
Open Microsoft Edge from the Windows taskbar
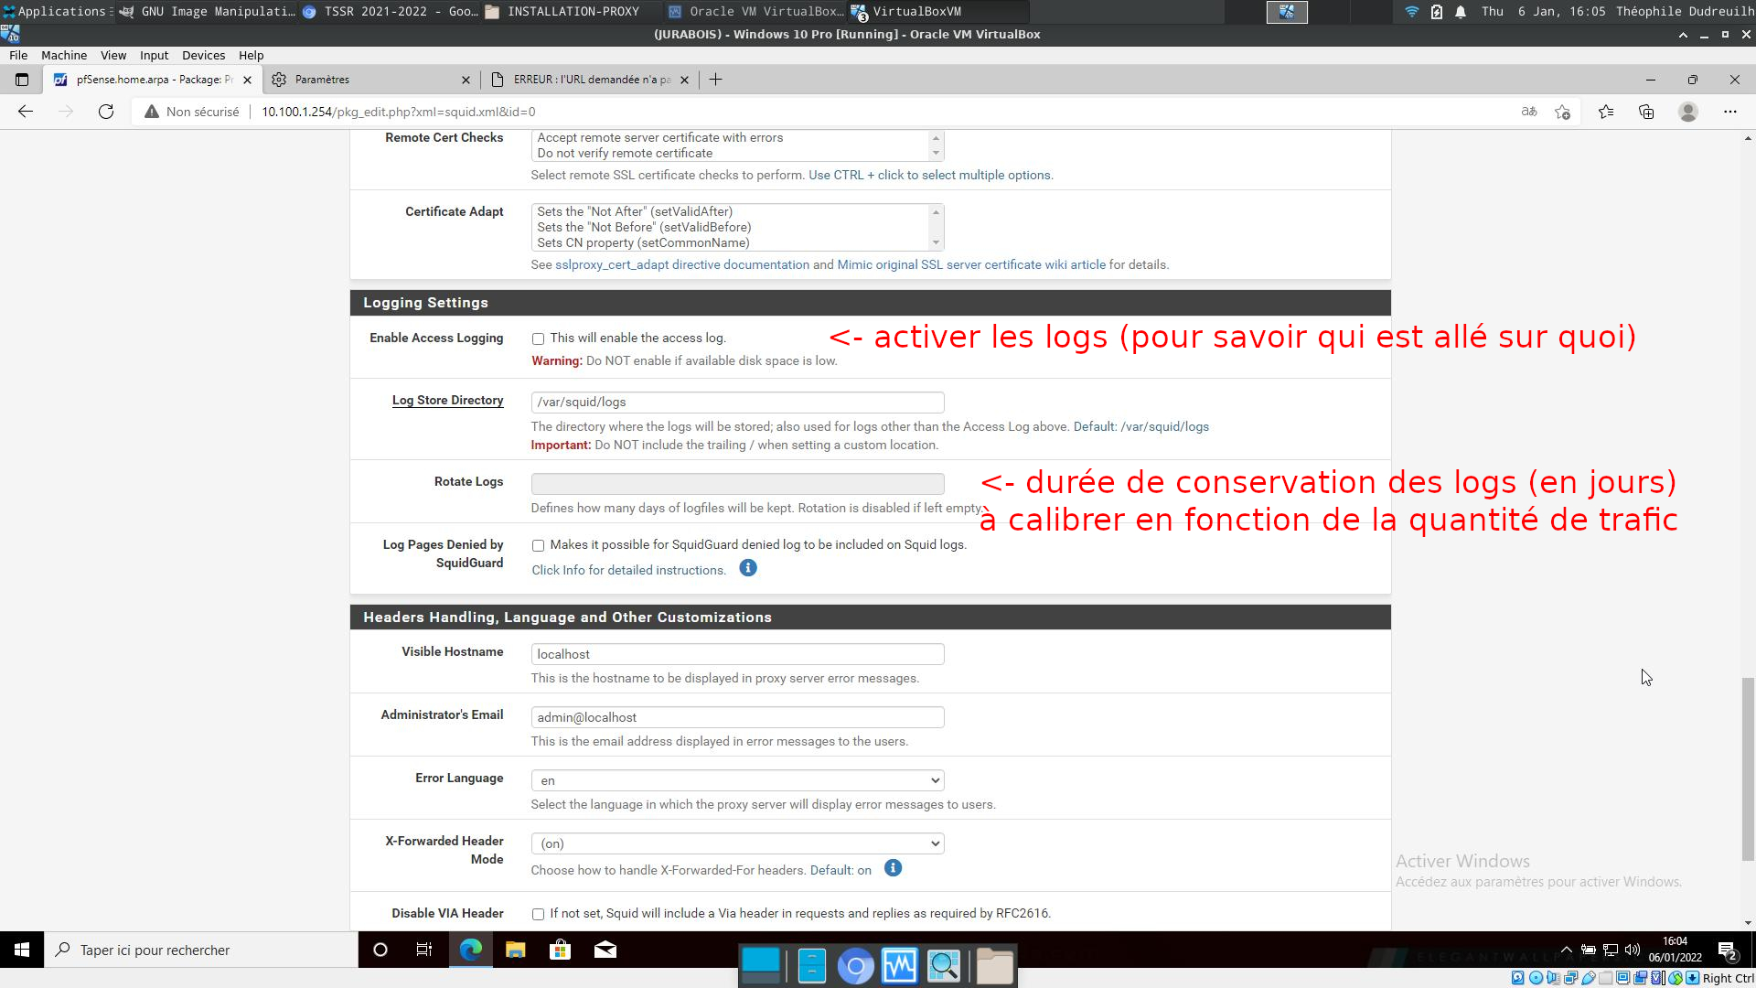point(470,950)
